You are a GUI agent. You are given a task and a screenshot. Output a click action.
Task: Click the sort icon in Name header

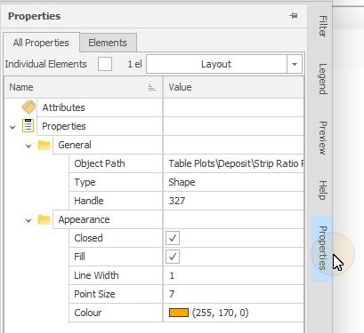(152, 87)
